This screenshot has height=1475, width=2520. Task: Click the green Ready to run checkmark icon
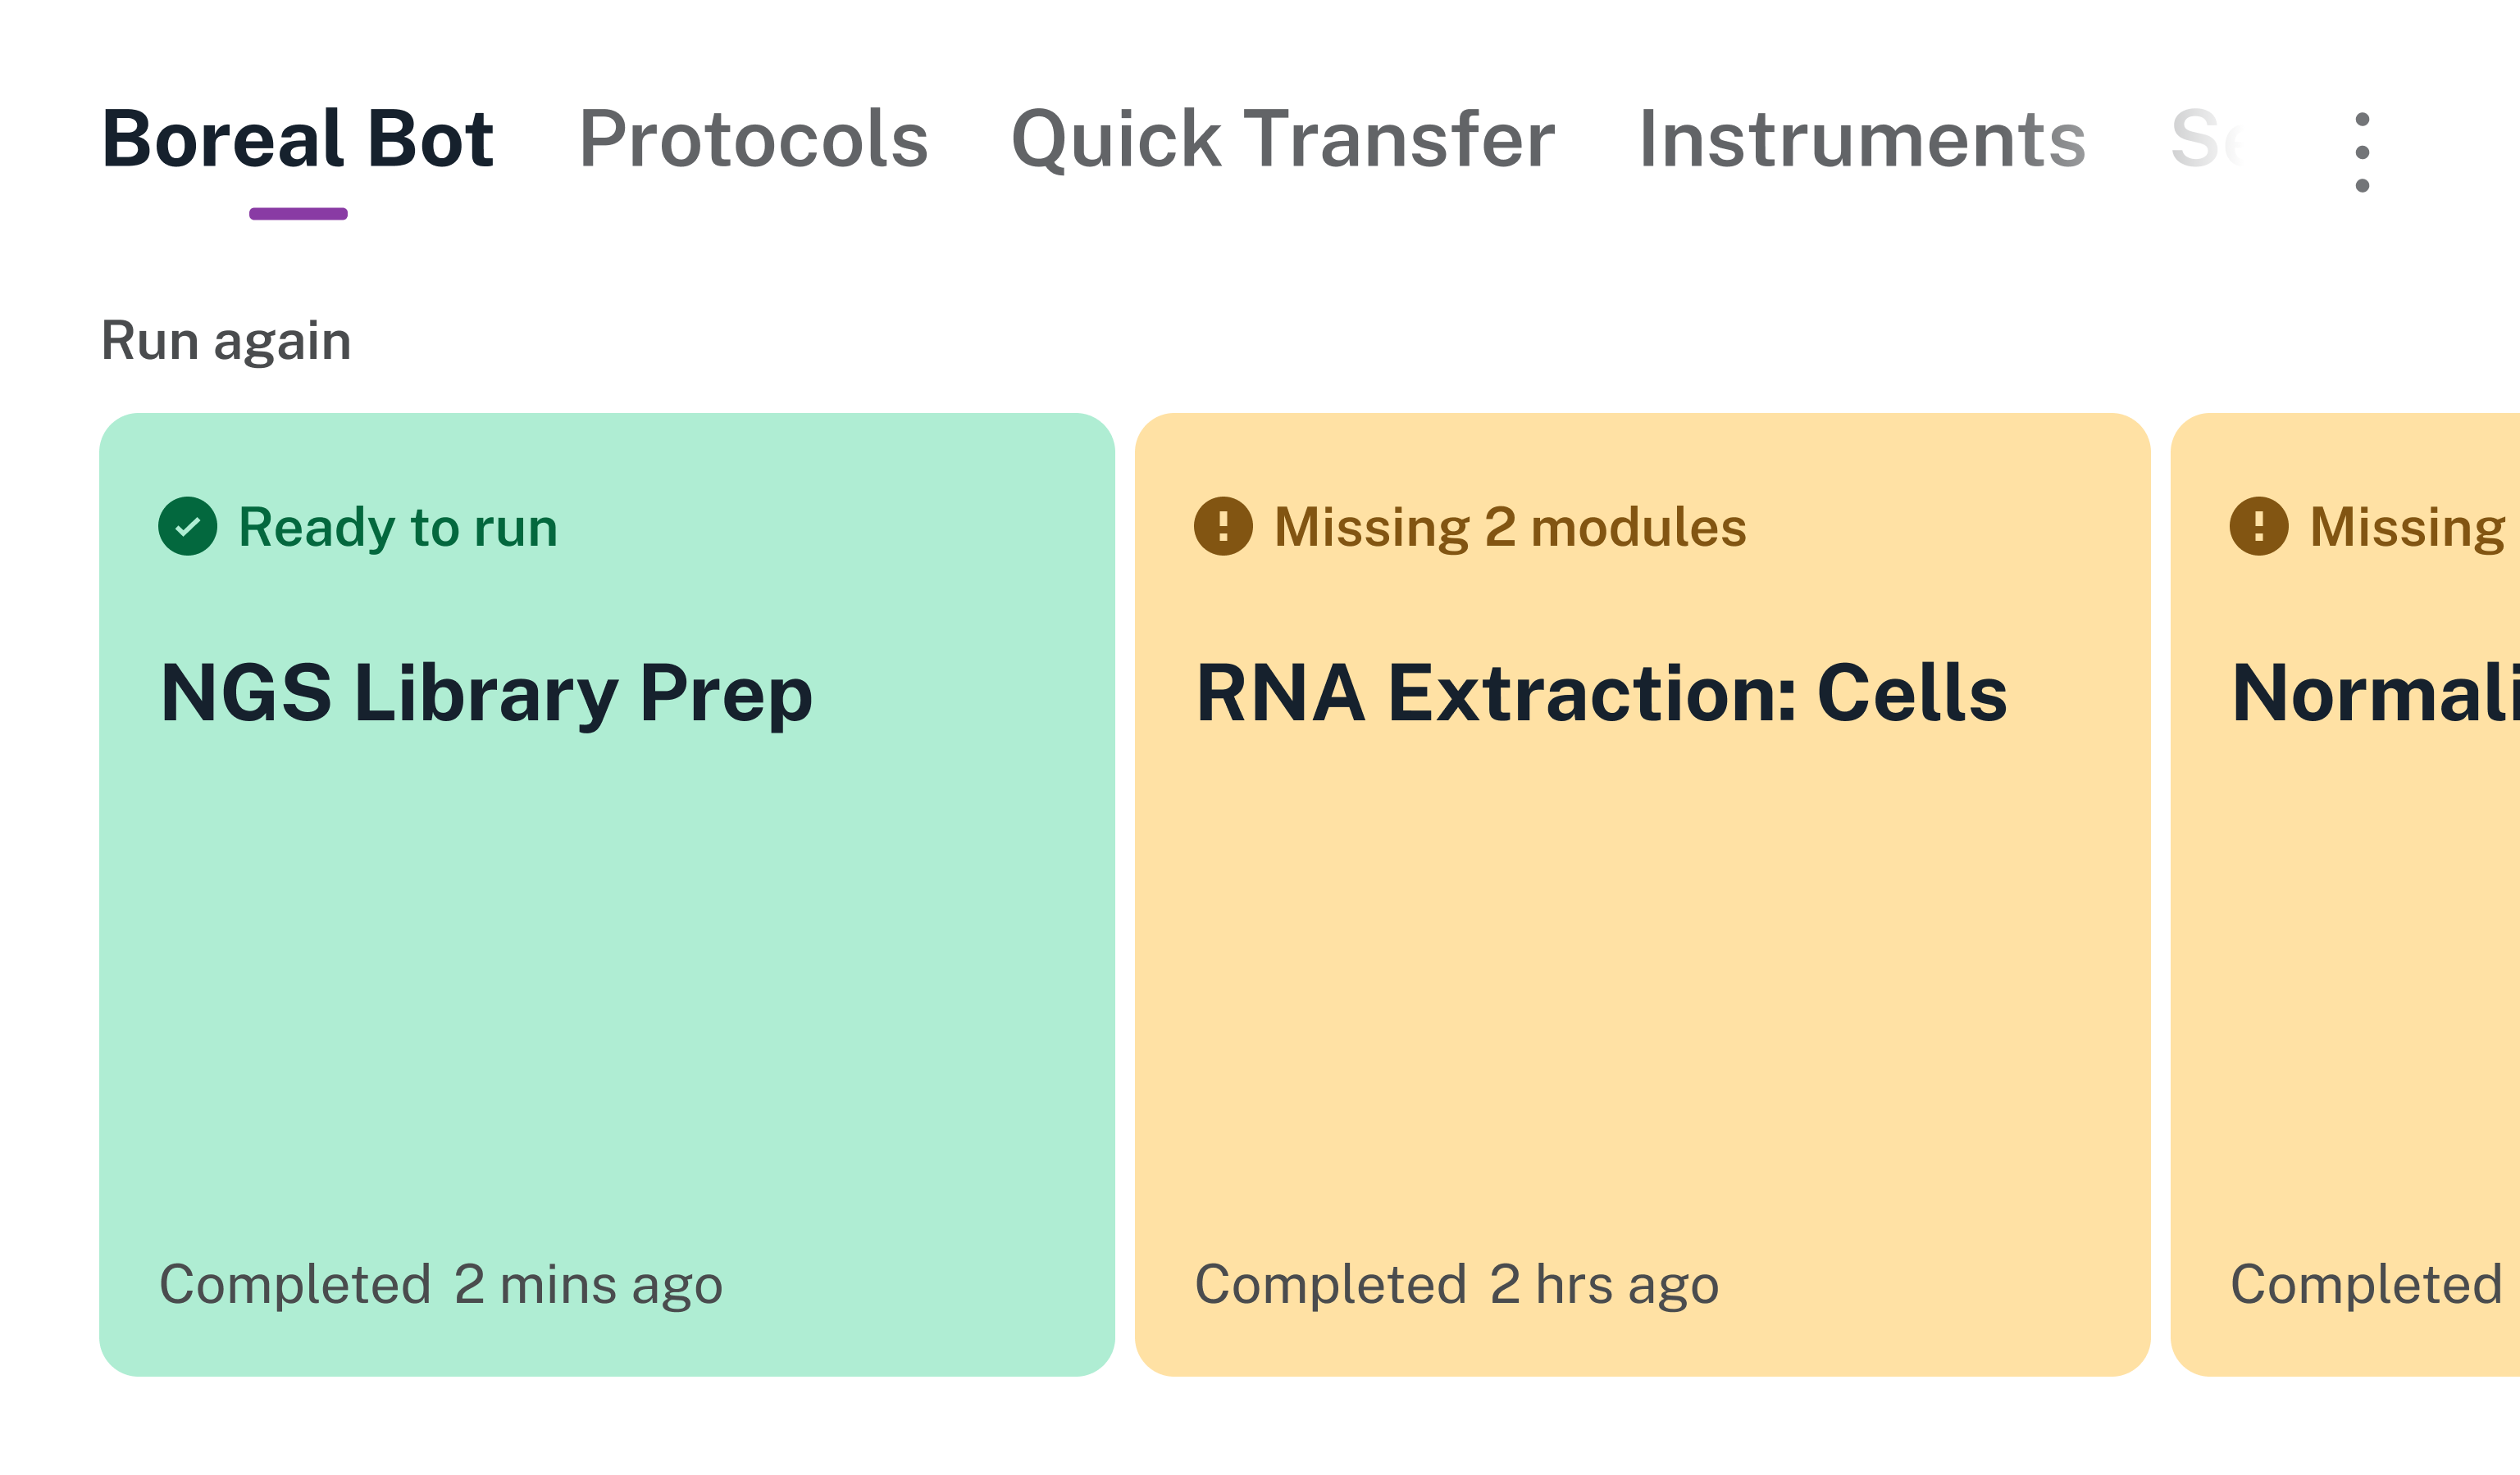coord(188,525)
